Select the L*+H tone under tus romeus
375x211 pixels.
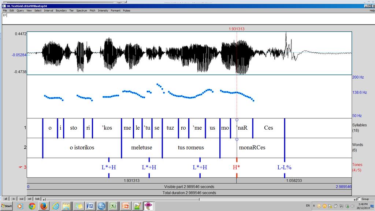200,167
